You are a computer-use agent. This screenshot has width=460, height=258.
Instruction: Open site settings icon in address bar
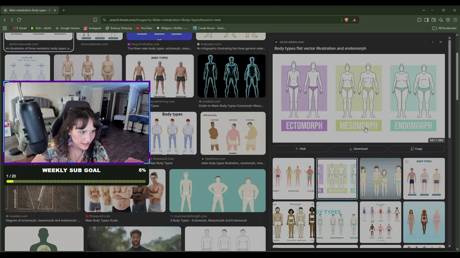(104, 20)
